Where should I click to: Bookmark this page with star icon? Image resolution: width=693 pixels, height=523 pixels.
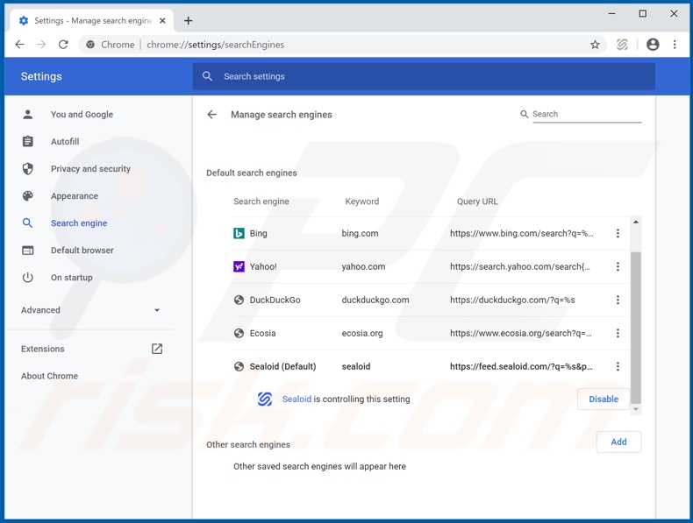595,45
